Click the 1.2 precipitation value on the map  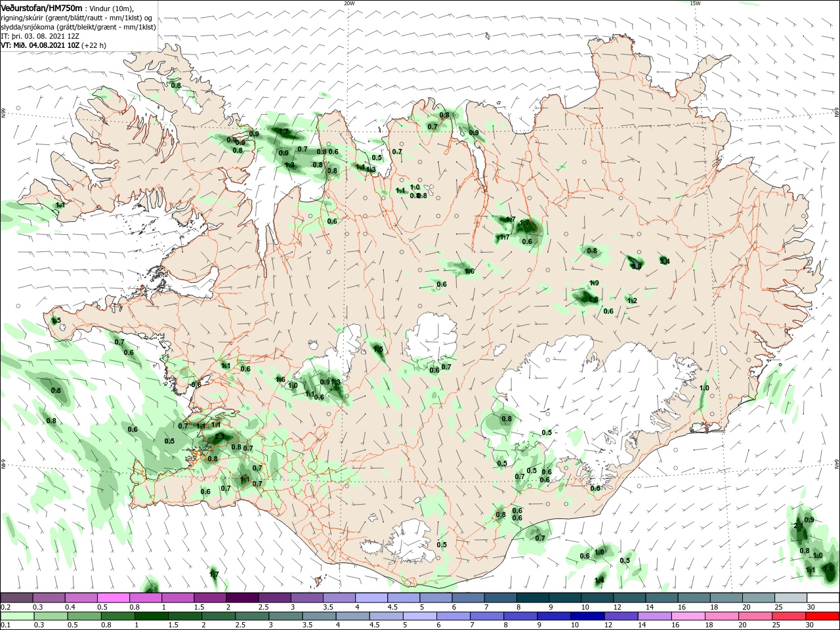(633, 301)
